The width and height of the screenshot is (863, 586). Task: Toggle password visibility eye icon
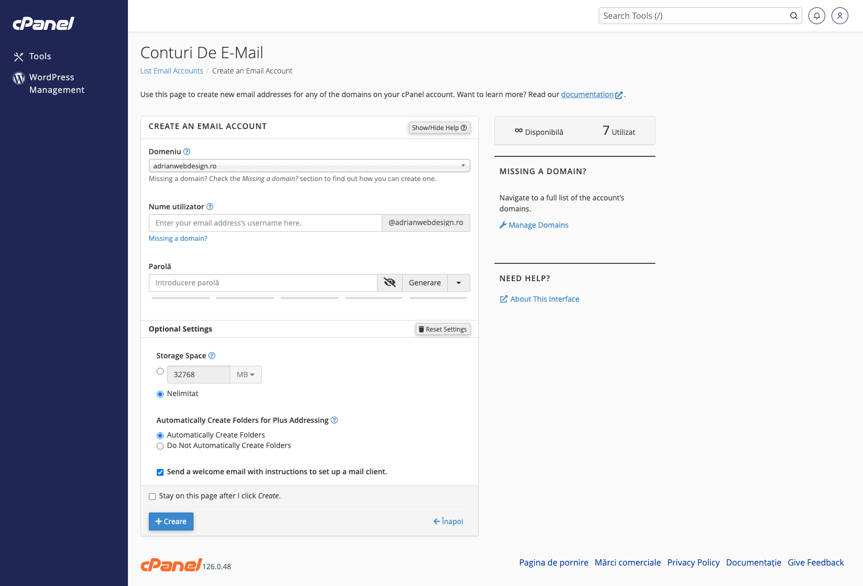[x=390, y=283]
